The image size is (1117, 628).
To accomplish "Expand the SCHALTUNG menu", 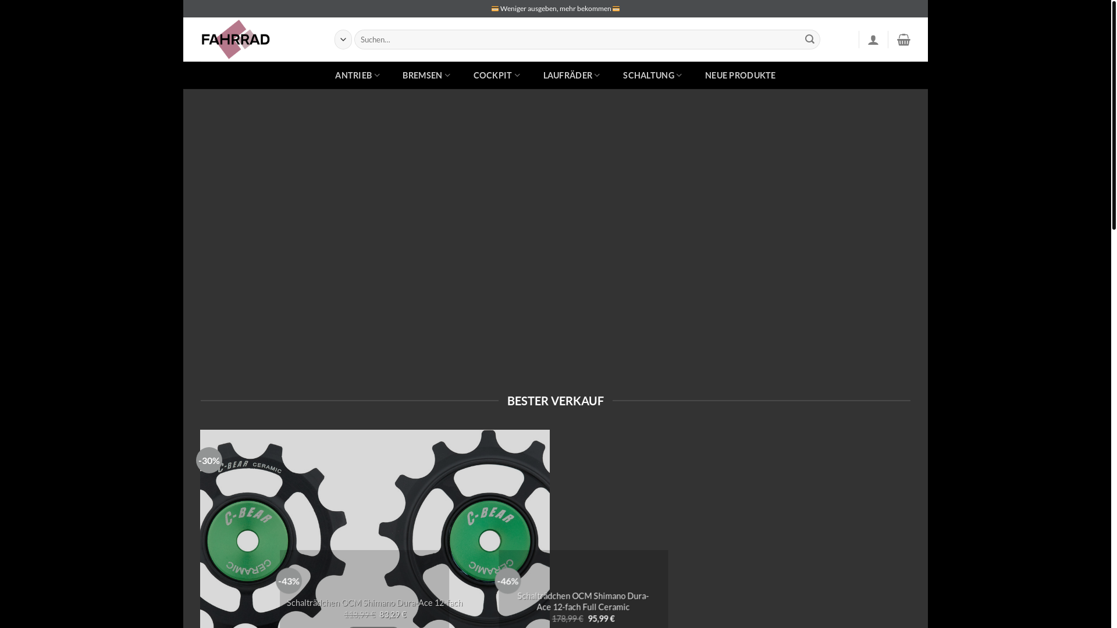I will pos(652,75).
